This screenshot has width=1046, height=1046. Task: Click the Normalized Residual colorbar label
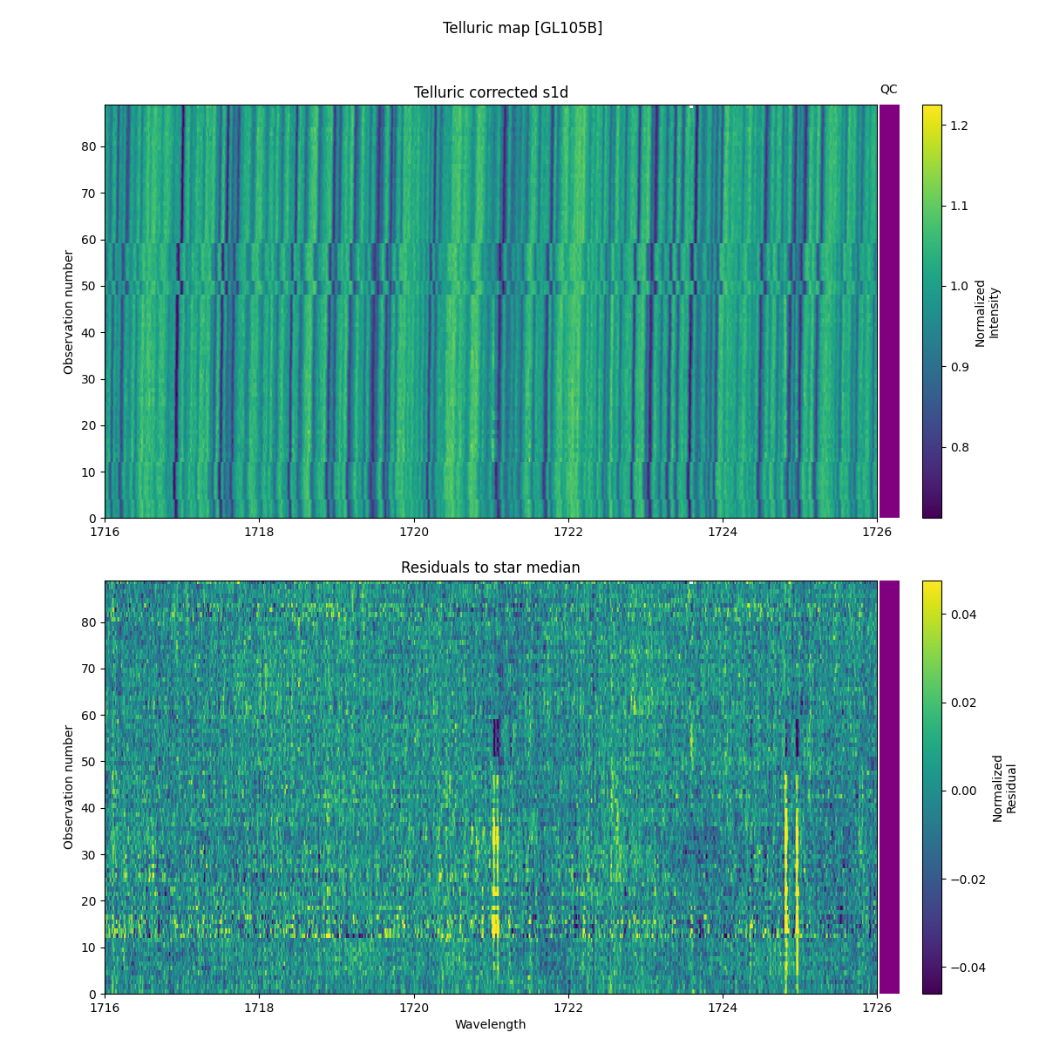tap(1003, 789)
